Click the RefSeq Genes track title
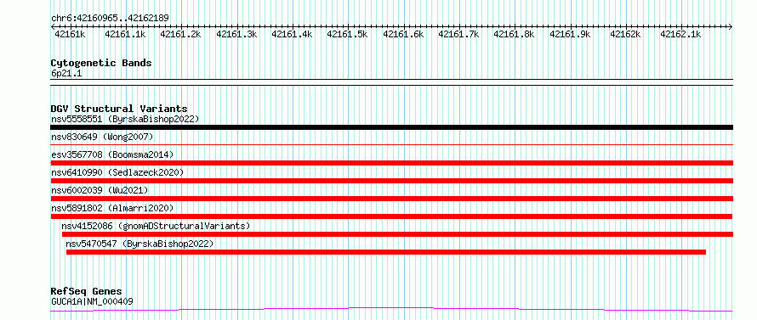 coord(87,291)
